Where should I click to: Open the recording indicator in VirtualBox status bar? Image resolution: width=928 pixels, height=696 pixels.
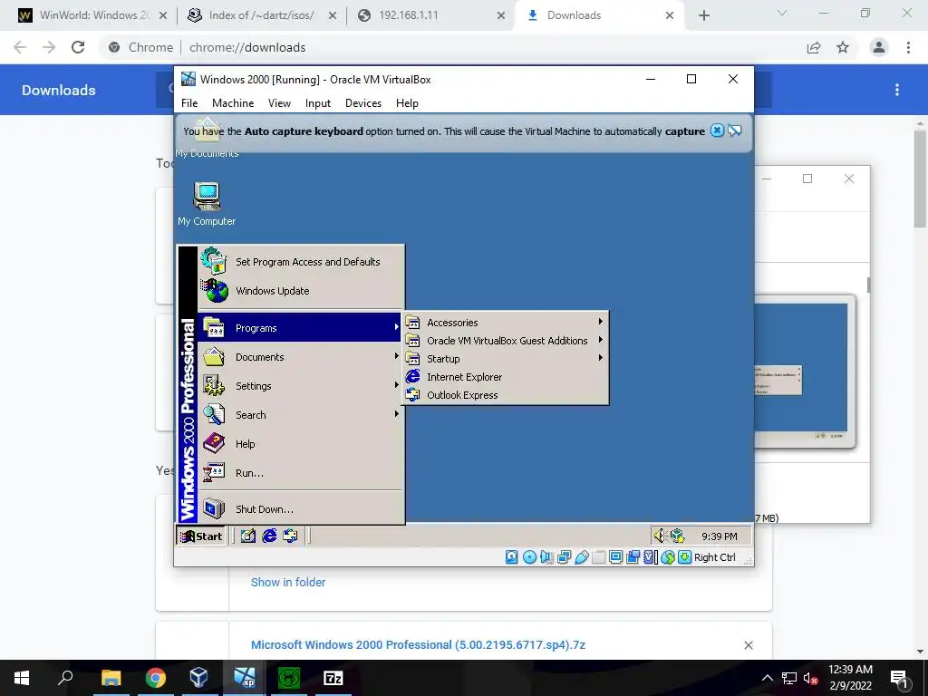coord(633,557)
